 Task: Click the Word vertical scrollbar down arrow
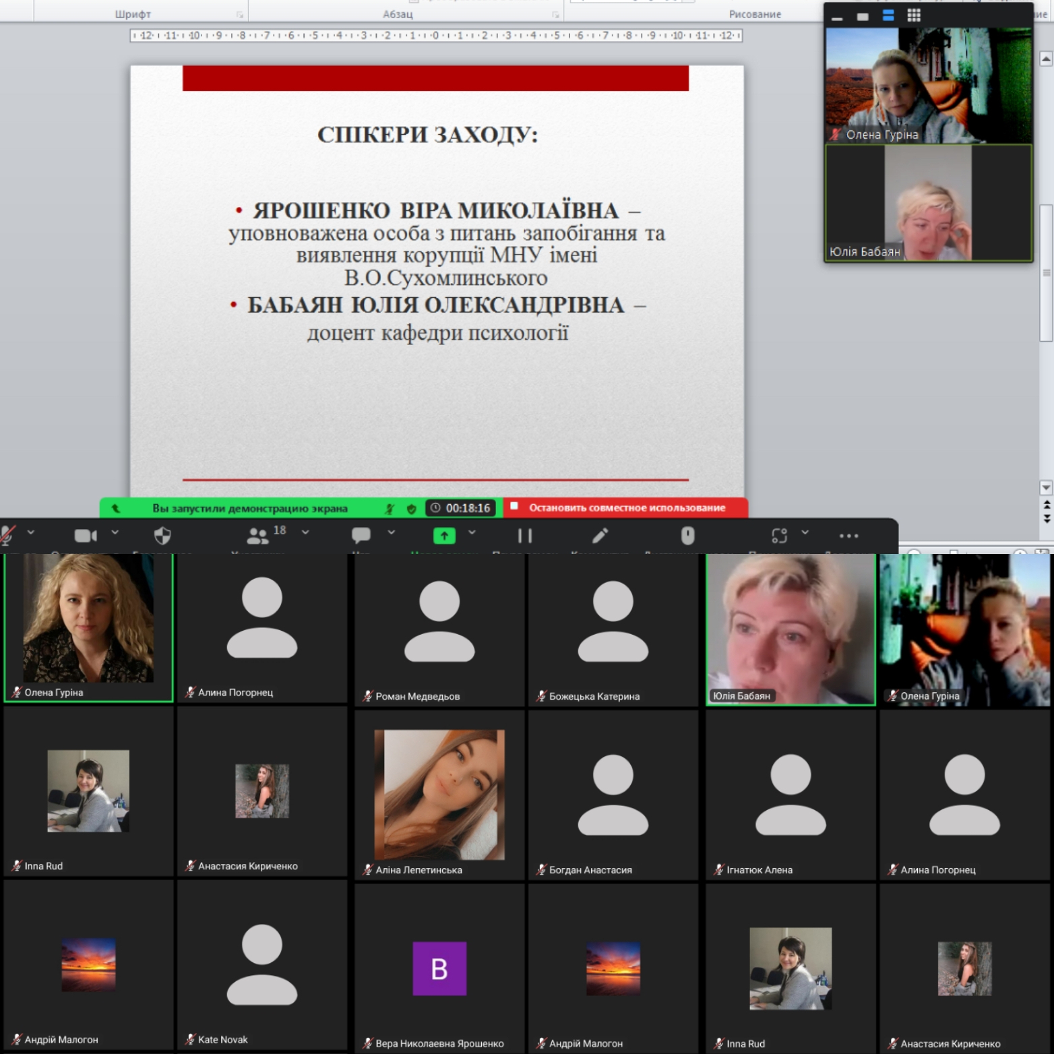pos(1046,487)
